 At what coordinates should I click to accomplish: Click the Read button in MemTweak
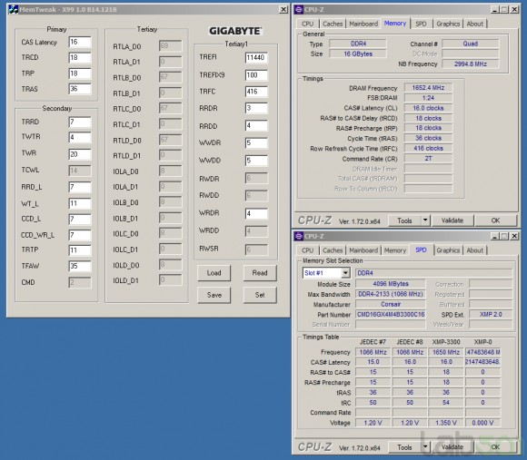click(260, 273)
